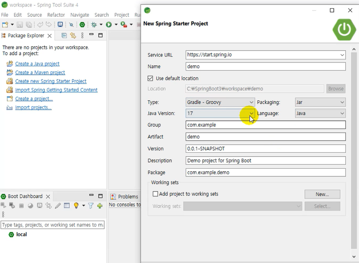Open the Run dropdown arrow

click(x=116, y=25)
